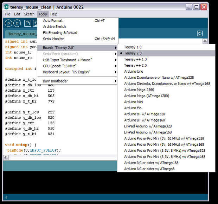Select Arduino NG or older w/ ATmega168
The height and width of the screenshot is (204, 218).
pyautogui.click(x=166, y=163)
